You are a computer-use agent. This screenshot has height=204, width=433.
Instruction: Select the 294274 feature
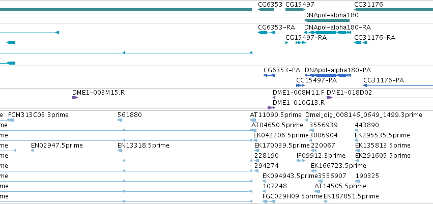[x=257, y=171]
